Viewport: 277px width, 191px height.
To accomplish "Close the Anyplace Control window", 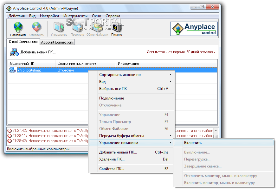I will tap(213, 7).
